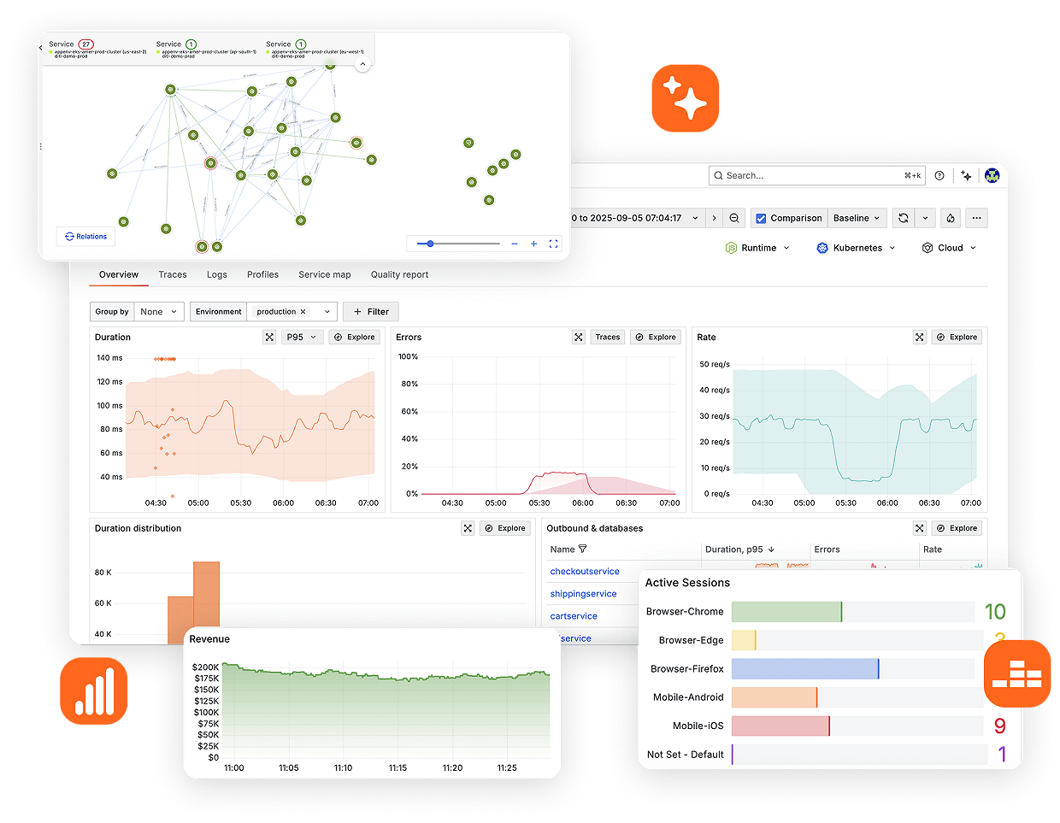Click the + Filter button
1060x823 pixels.
[371, 312]
